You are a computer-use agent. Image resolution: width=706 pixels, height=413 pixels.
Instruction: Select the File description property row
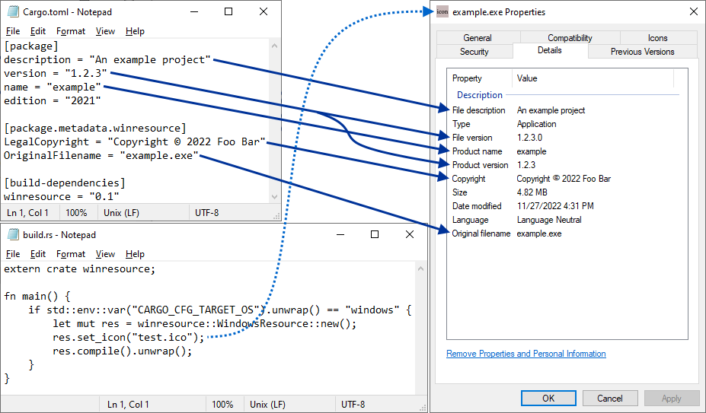tap(567, 110)
